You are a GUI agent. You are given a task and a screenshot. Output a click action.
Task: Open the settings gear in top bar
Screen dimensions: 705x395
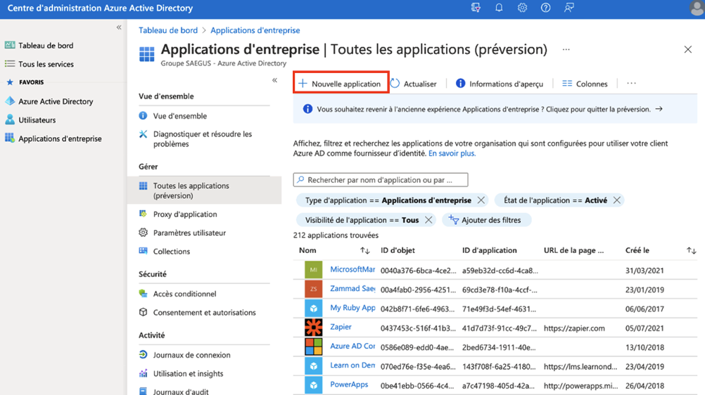coord(522,8)
